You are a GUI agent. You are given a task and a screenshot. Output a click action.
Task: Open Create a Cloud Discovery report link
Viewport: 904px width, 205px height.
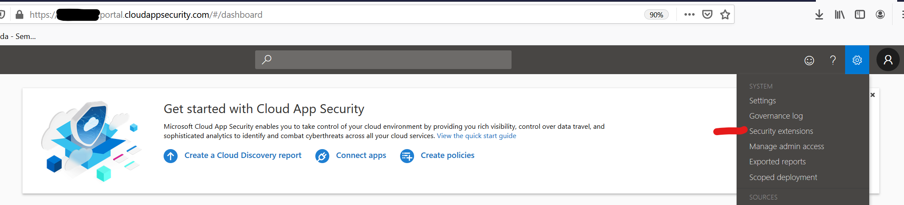[x=243, y=155]
